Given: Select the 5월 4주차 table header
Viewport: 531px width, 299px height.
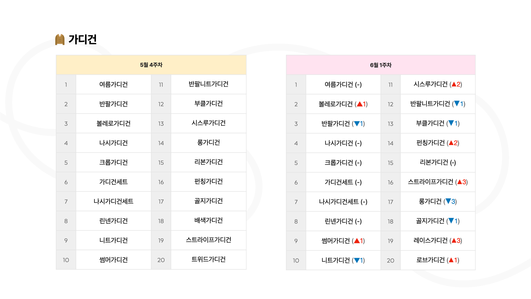Looking at the screenshot, I should pyautogui.click(x=151, y=65).
